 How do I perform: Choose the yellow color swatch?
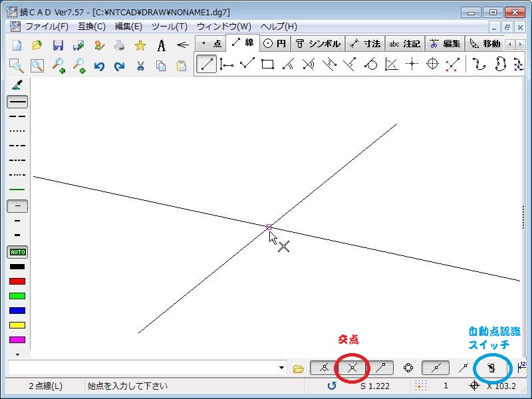[x=17, y=325]
